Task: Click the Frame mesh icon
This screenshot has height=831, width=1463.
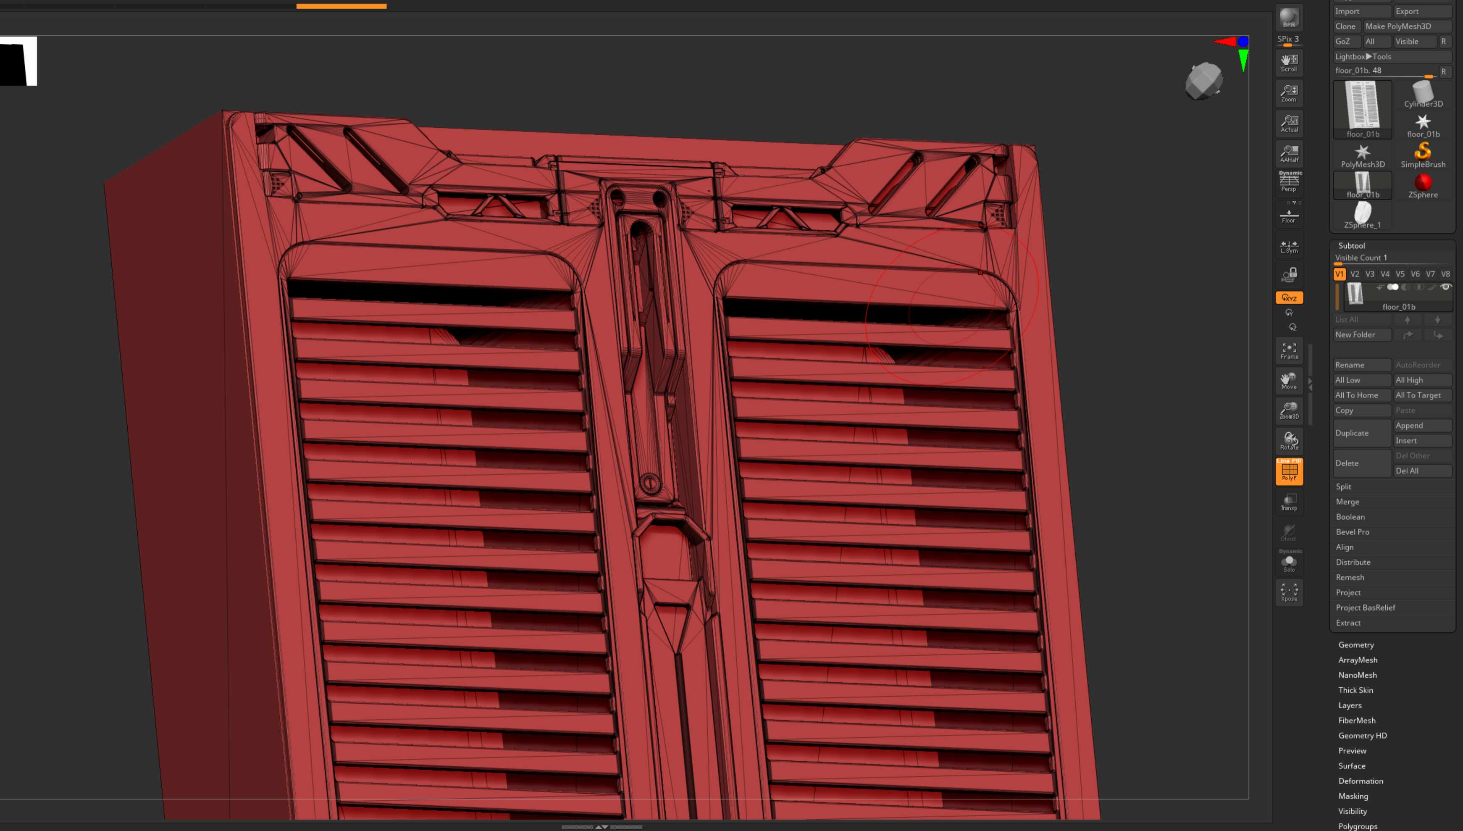Action: point(1288,350)
